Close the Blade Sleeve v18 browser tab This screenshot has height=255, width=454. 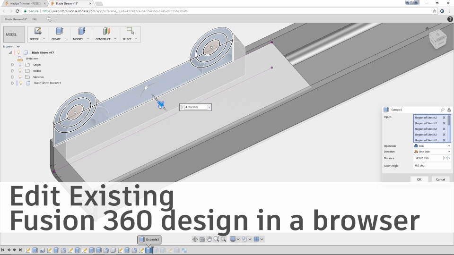[x=90, y=3]
